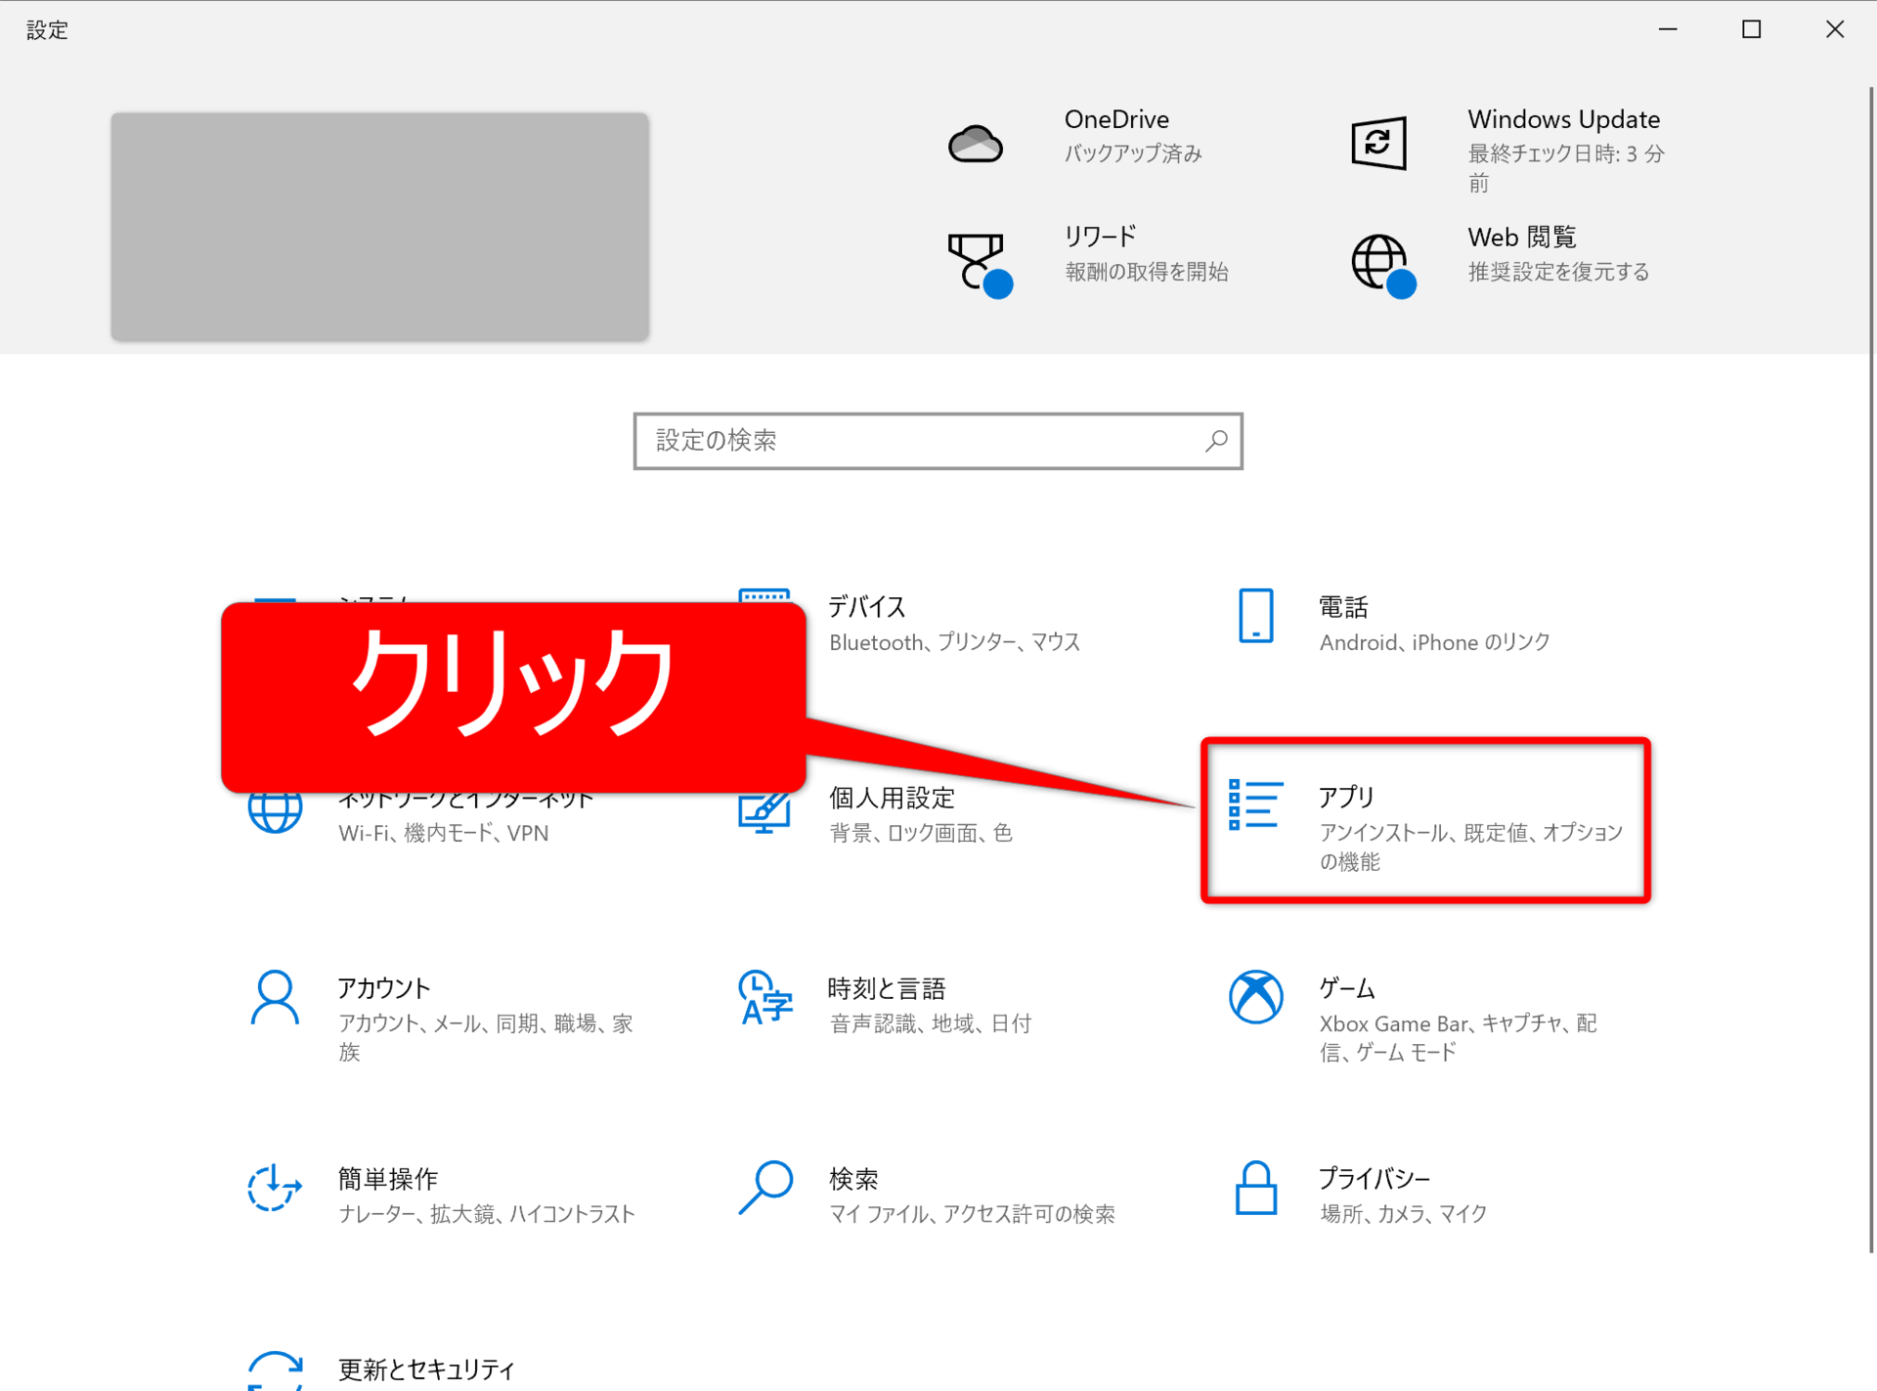Click the person icon for アカウント
Viewport: 1877px width, 1391px height.
click(x=275, y=997)
